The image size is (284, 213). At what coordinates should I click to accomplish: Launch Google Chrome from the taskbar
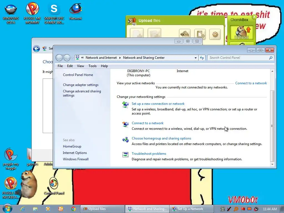(x=73, y=209)
